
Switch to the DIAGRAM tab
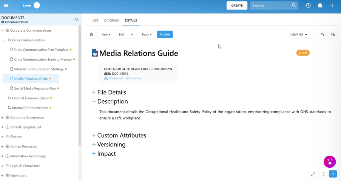(x=111, y=20)
